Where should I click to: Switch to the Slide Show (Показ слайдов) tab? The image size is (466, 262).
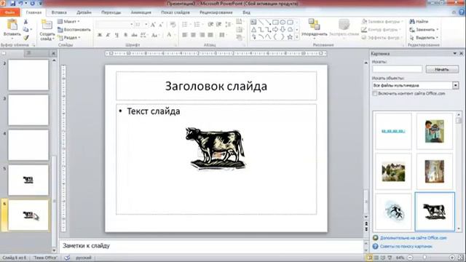pos(175,12)
